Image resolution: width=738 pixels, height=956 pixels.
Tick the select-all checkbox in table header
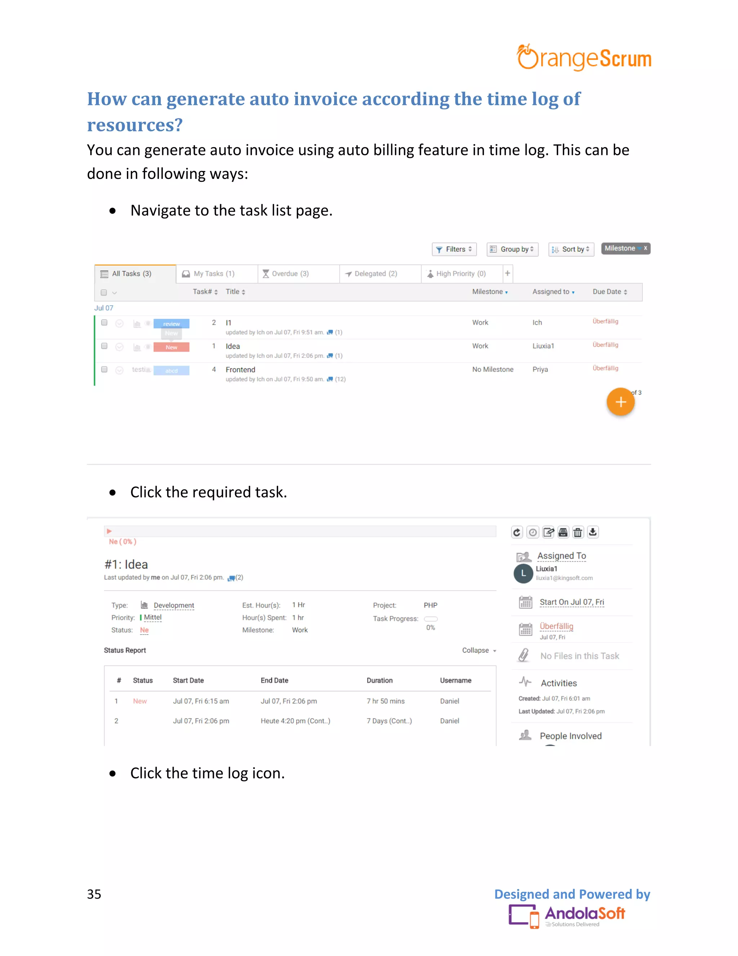coord(104,293)
